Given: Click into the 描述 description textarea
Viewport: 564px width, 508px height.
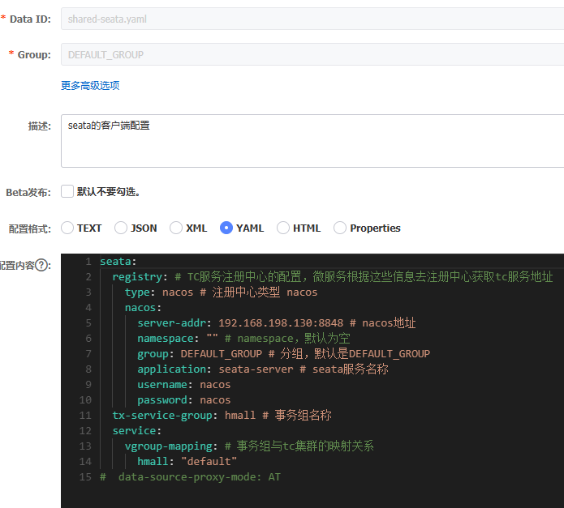Looking at the screenshot, I should click(312, 141).
